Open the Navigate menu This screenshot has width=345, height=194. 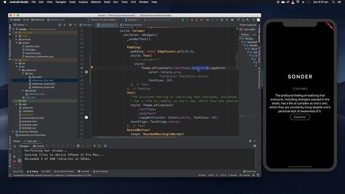[60, 2]
